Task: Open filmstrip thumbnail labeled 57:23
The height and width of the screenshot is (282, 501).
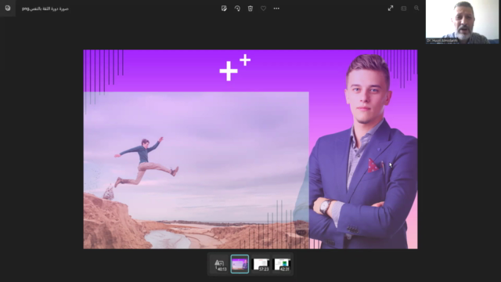Action: tap(261, 265)
